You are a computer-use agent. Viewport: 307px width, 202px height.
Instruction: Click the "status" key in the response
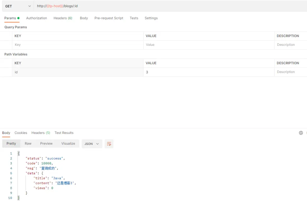(x=34, y=158)
